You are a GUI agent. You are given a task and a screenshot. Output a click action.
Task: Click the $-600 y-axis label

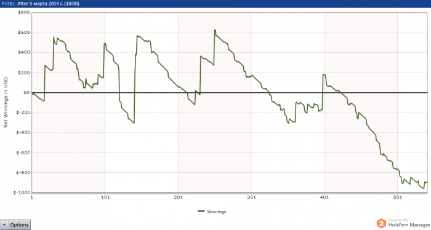click(x=23, y=153)
